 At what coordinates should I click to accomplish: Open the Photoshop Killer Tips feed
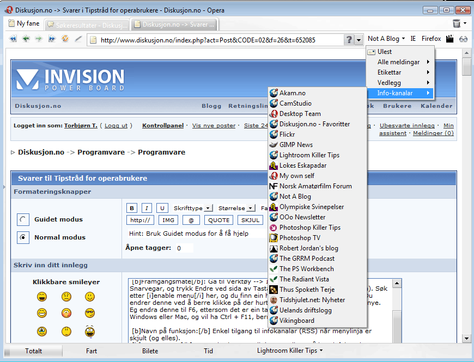318,228
